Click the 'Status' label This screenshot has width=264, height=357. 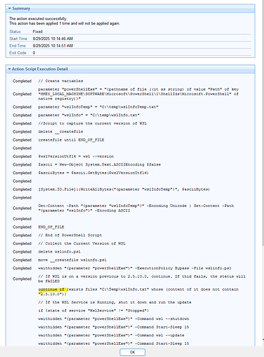[x=15, y=31]
